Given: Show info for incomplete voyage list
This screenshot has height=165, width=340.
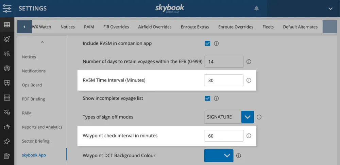Looking at the screenshot, I should pyautogui.click(x=216, y=98).
